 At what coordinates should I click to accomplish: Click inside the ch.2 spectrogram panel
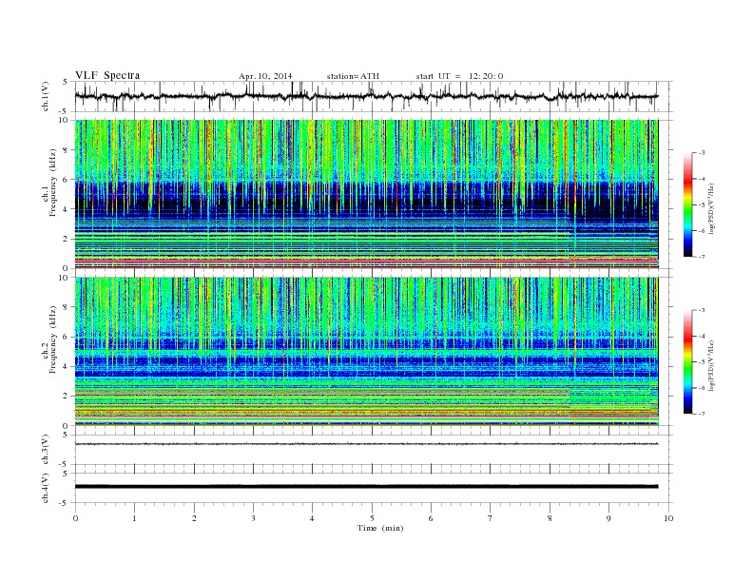366,352
